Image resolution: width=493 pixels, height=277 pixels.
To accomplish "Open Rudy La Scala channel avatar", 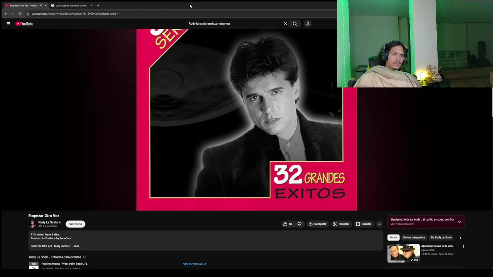I will 32,224.
